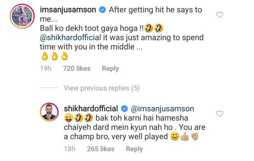This screenshot has height=161, width=254.
Task: Click the shikhardofficial username in the reply
Action: tap(91, 108)
